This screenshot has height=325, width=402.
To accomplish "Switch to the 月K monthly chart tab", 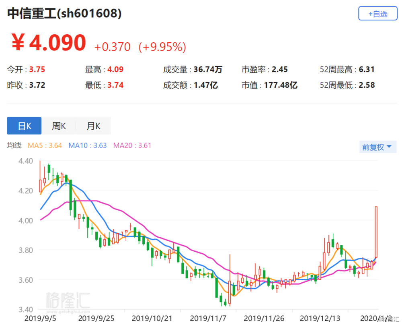I will click(x=93, y=126).
